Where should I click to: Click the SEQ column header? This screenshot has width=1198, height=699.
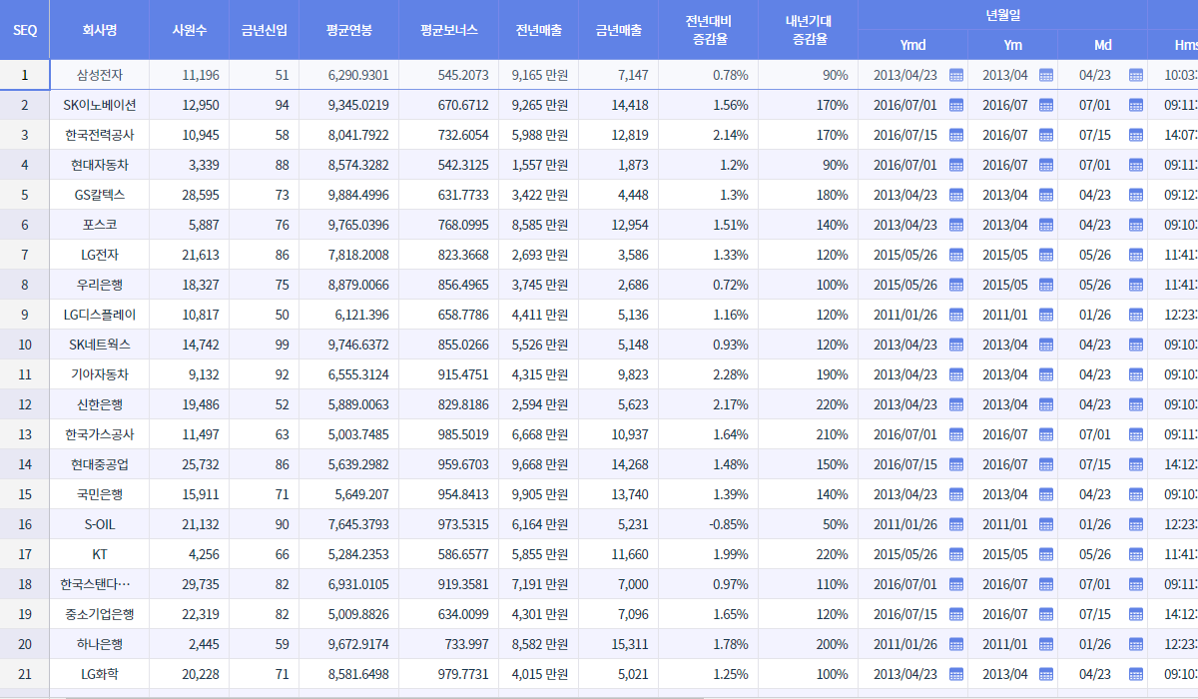[x=25, y=30]
